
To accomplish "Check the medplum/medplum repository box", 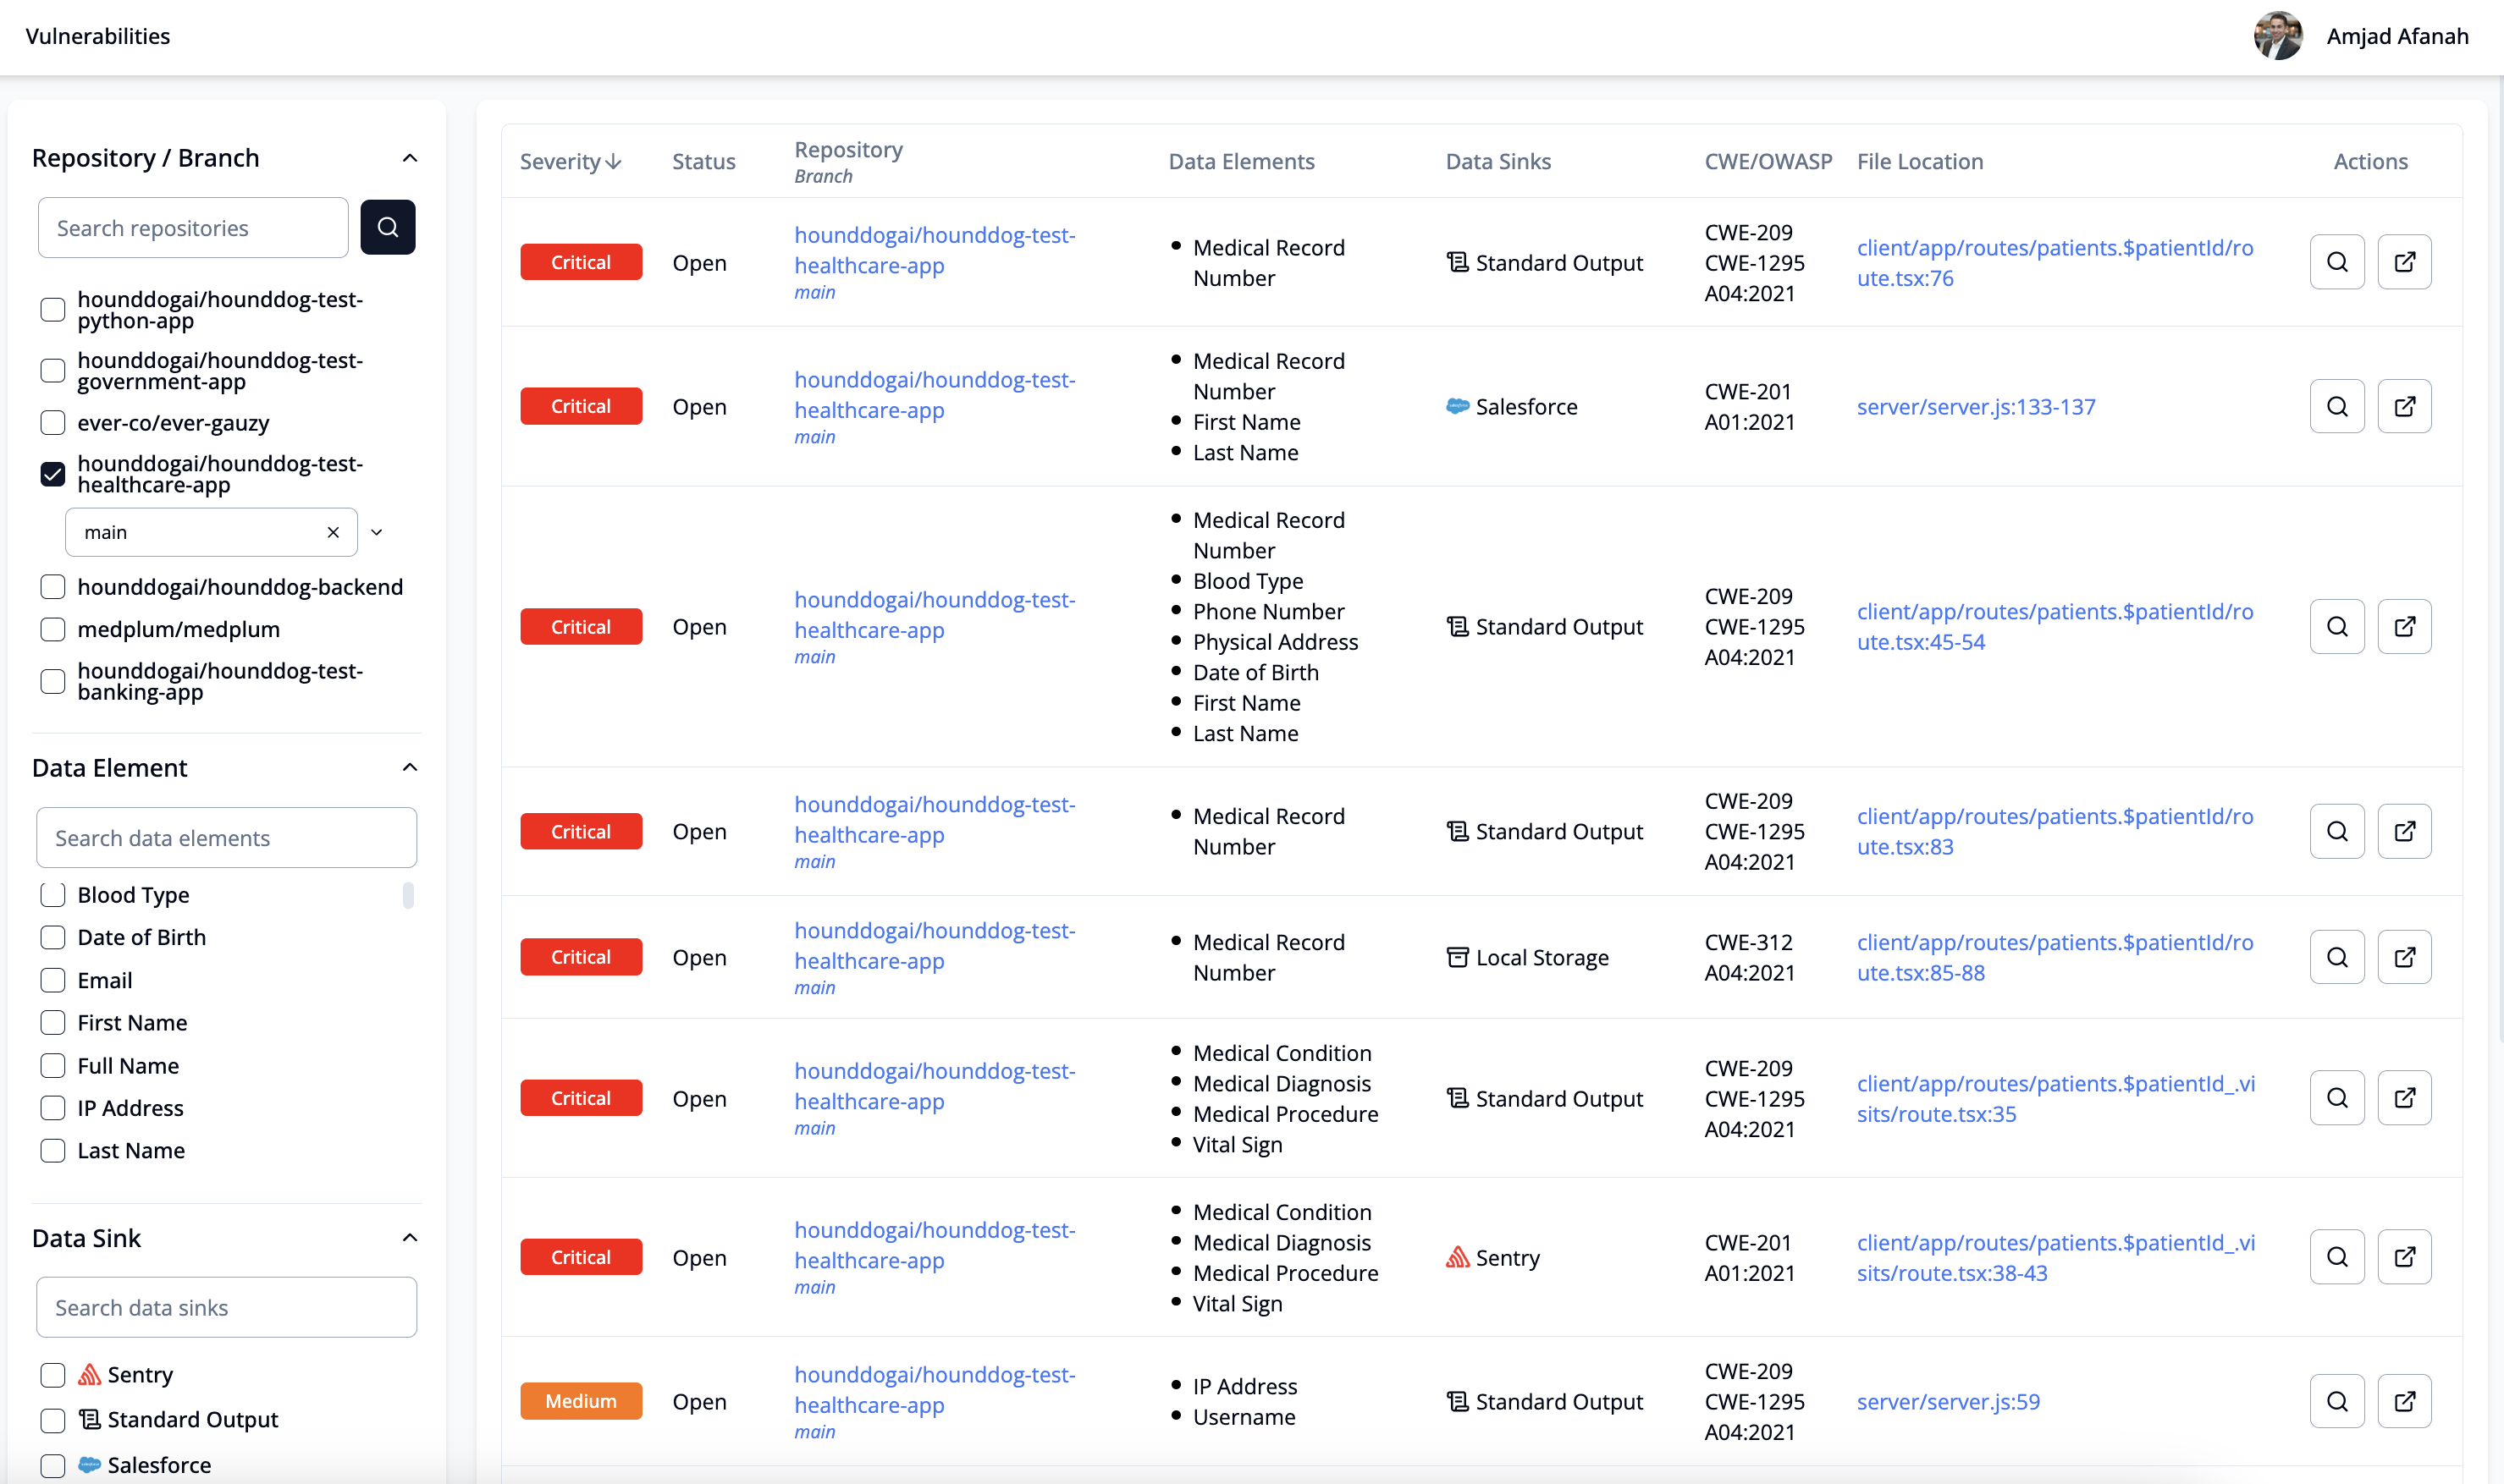I will pyautogui.click(x=53, y=629).
